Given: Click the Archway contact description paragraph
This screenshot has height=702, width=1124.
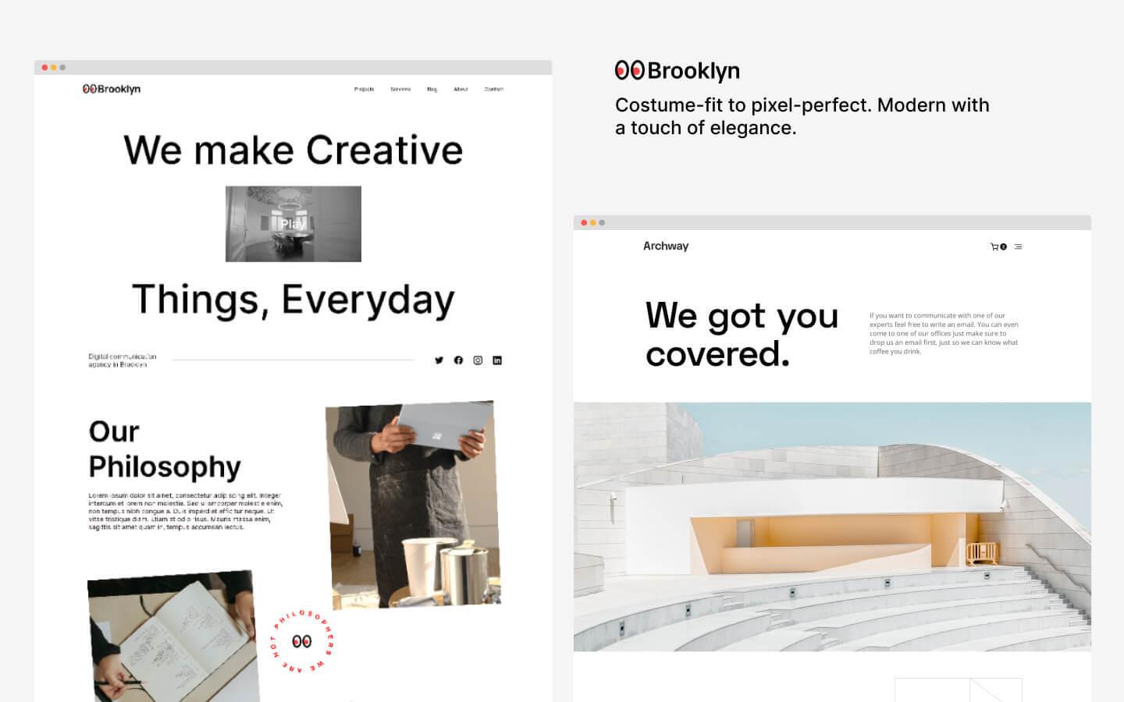Looking at the screenshot, I should pyautogui.click(x=944, y=334).
